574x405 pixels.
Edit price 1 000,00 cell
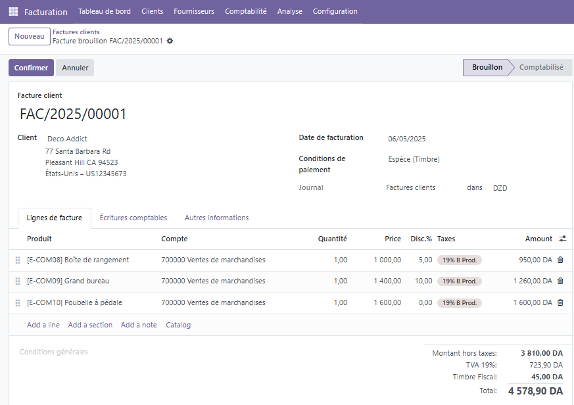point(387,260)
